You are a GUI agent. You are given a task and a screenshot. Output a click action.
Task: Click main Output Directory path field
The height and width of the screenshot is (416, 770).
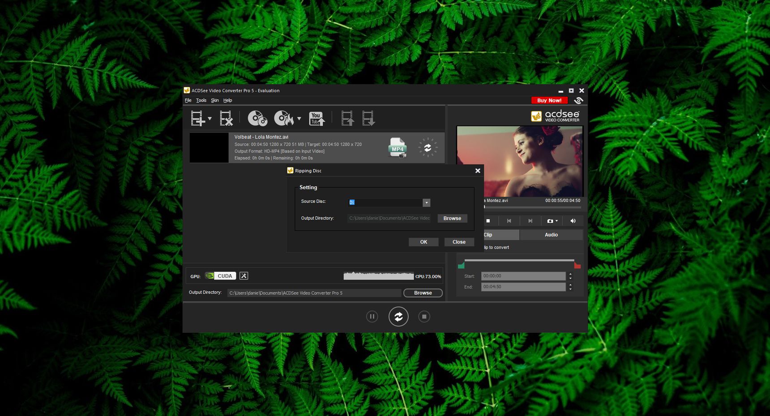pos(314,293)
